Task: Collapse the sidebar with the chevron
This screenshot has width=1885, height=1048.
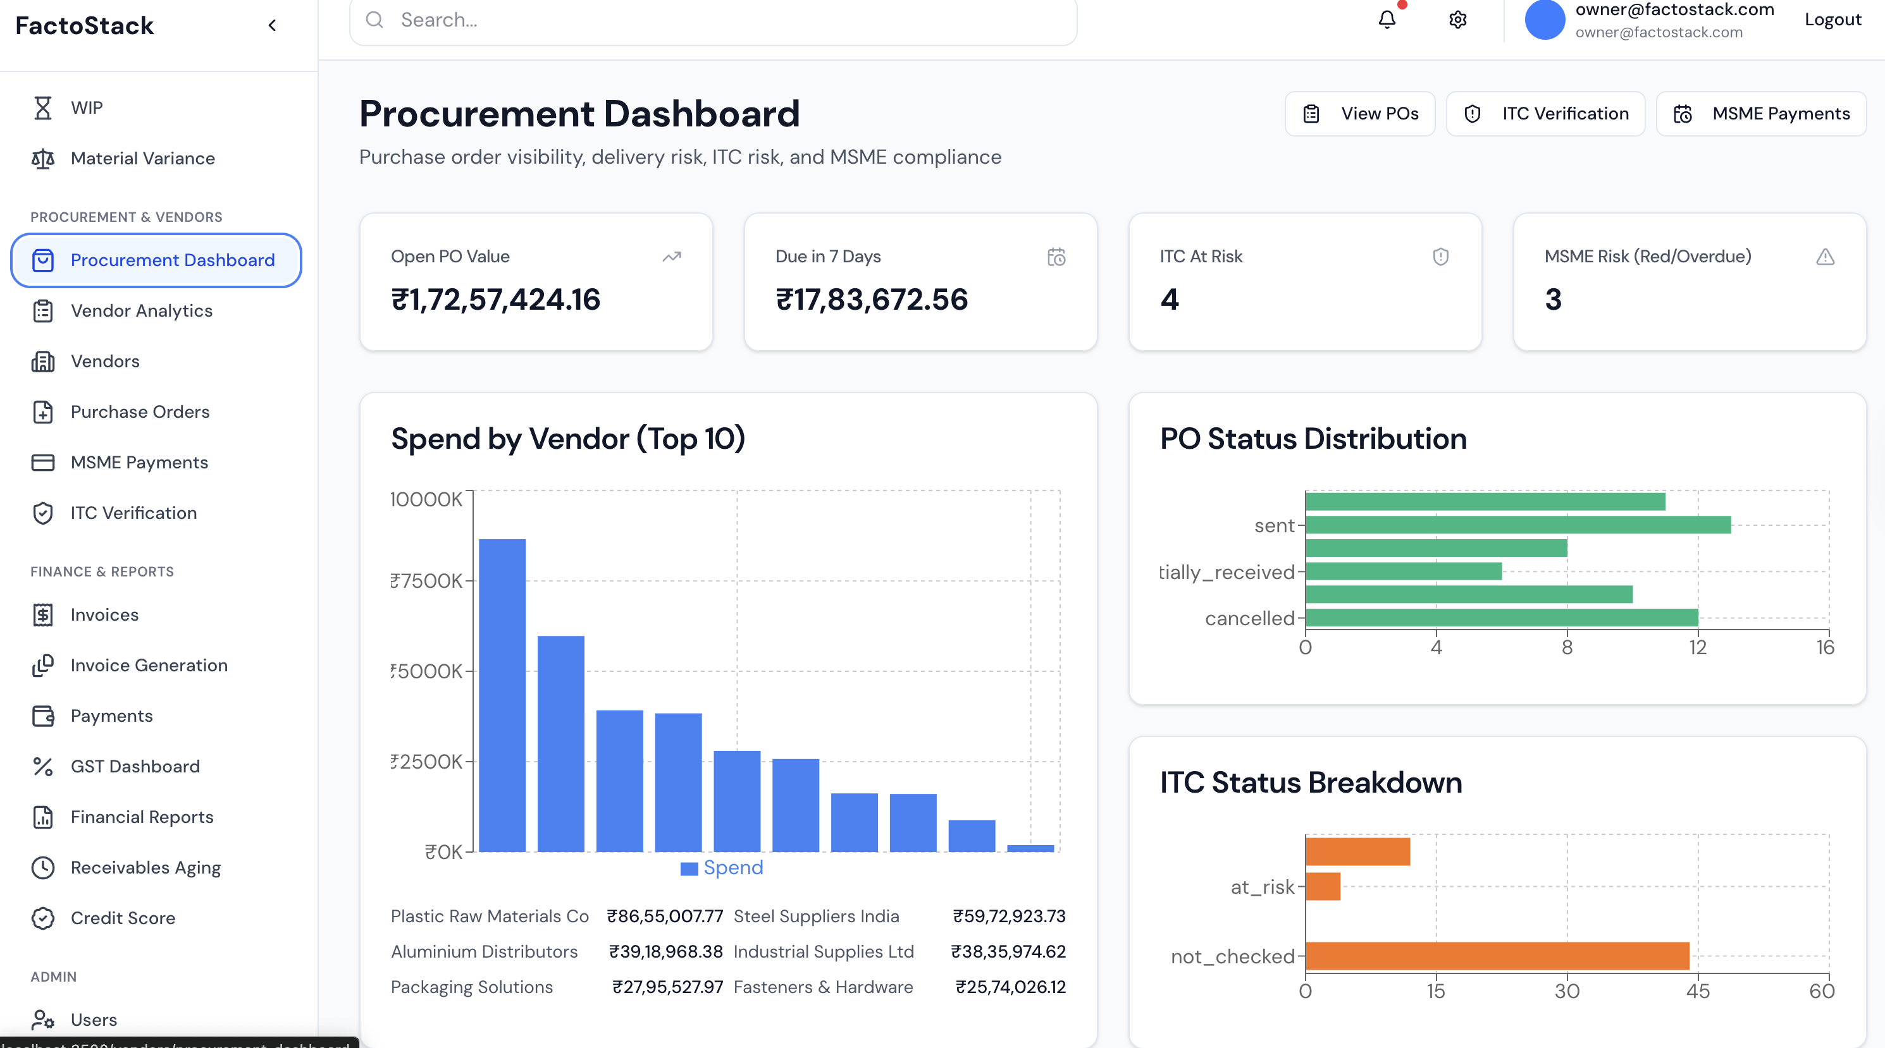Action: tap(271, 25)
